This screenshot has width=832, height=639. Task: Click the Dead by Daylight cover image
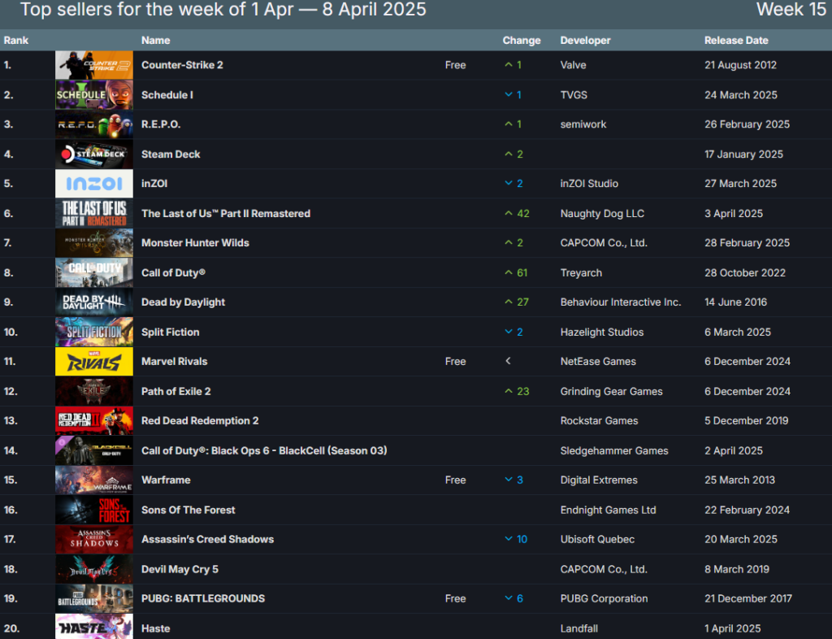click(94, 302)
